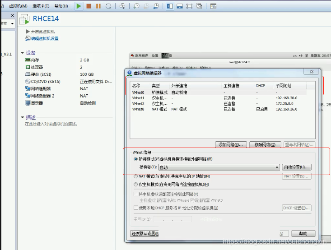Click 重命名网络(A)... button
This screenshot has height=250, width=331.
pos(299,144)
